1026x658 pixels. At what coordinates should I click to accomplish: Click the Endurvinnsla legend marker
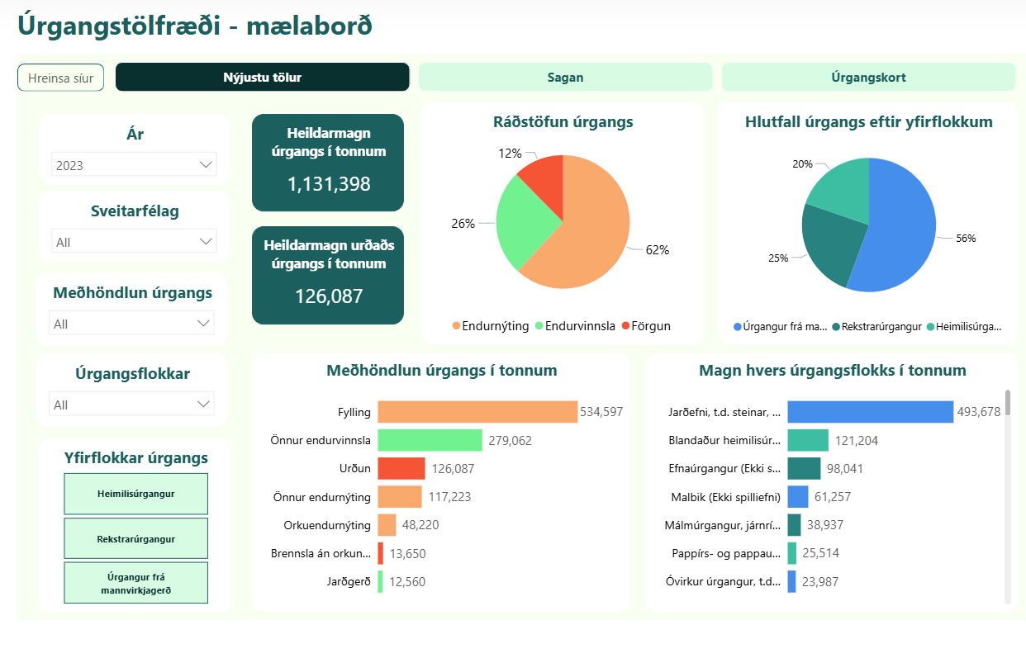(540, 326)
